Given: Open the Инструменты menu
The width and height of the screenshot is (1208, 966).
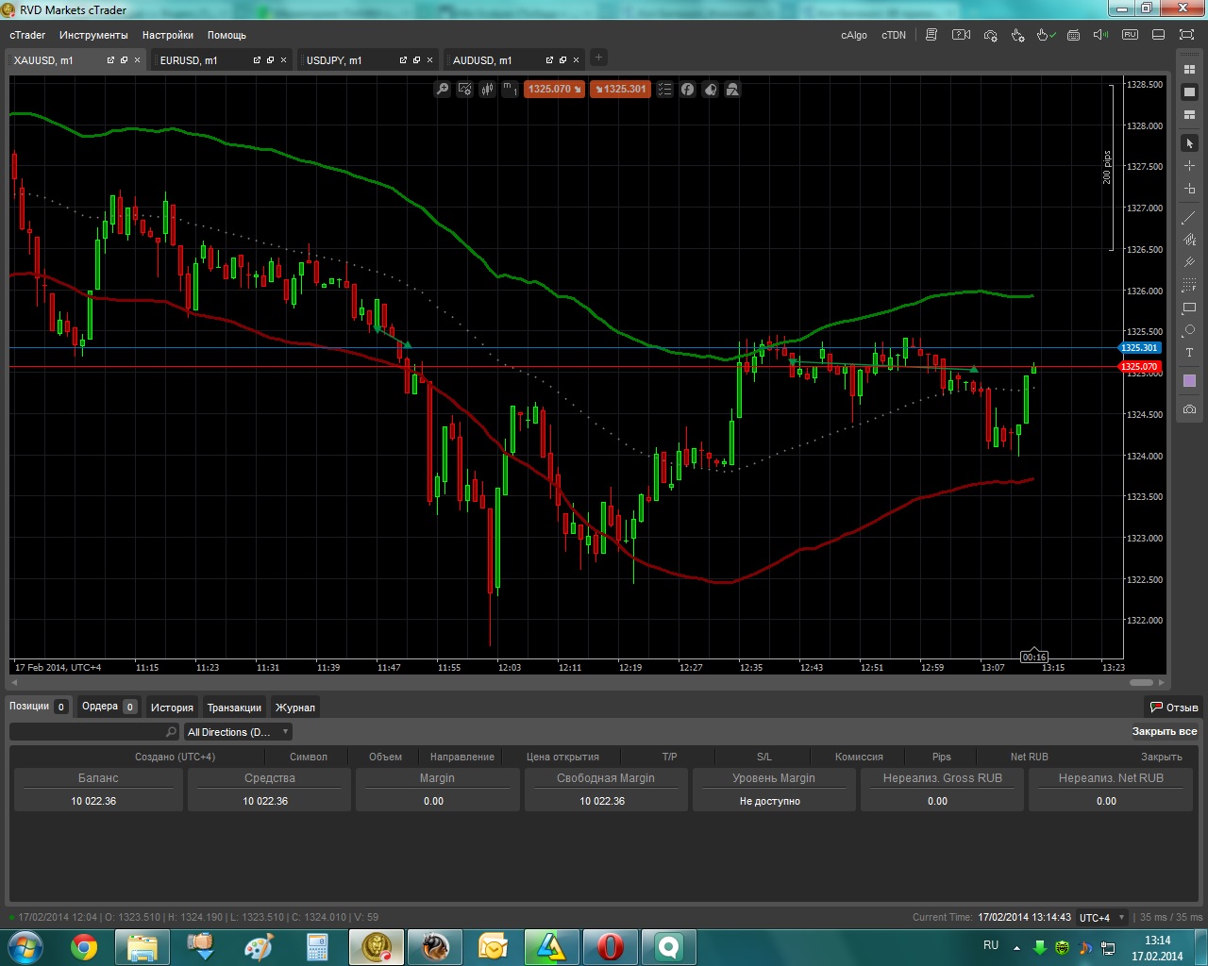Looking at the screenshot, I should pos(93,35).
